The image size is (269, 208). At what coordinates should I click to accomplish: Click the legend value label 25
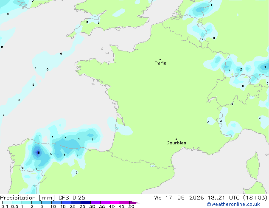click(82, 206)
